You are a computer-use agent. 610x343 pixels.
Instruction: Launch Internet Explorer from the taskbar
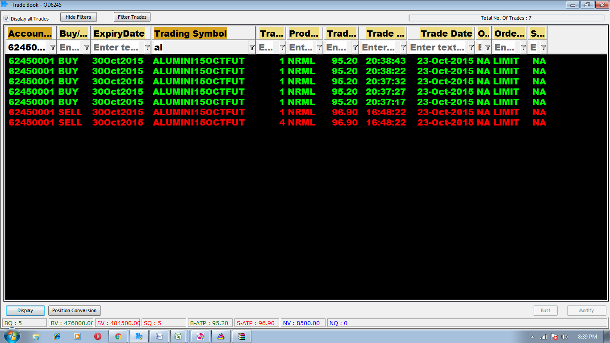(57, 336)
